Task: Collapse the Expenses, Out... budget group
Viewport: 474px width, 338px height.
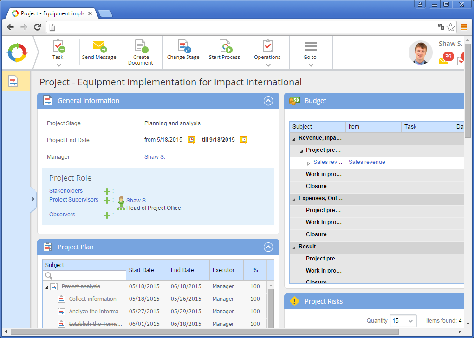Action: [x=294, y=200]
